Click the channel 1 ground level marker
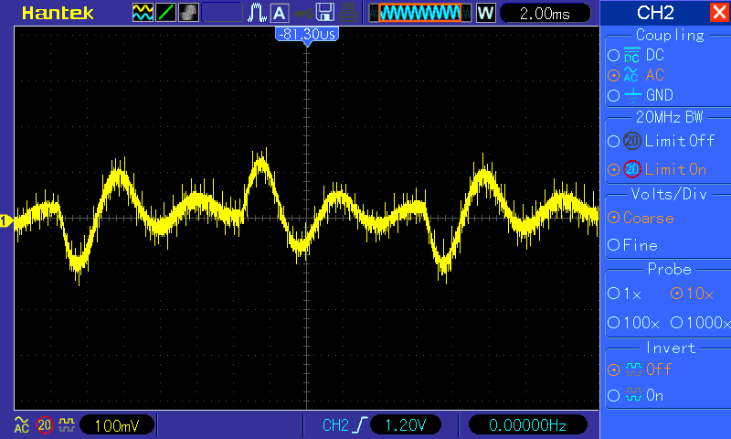731x439 pixels. pyautogui.click(x=6, y=220)
